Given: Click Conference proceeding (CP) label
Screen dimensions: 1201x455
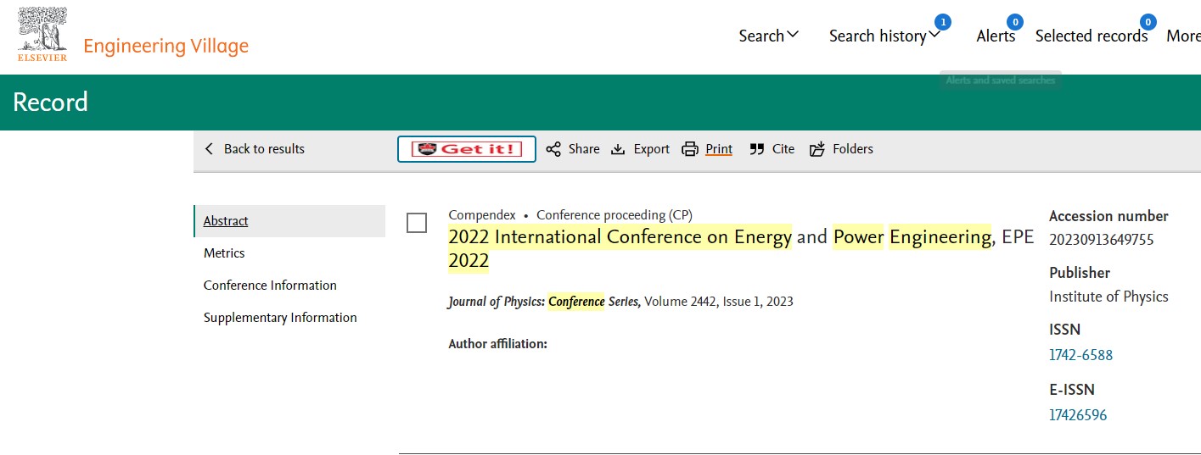Looking at the screenshot, I should (x=615, y=215).
